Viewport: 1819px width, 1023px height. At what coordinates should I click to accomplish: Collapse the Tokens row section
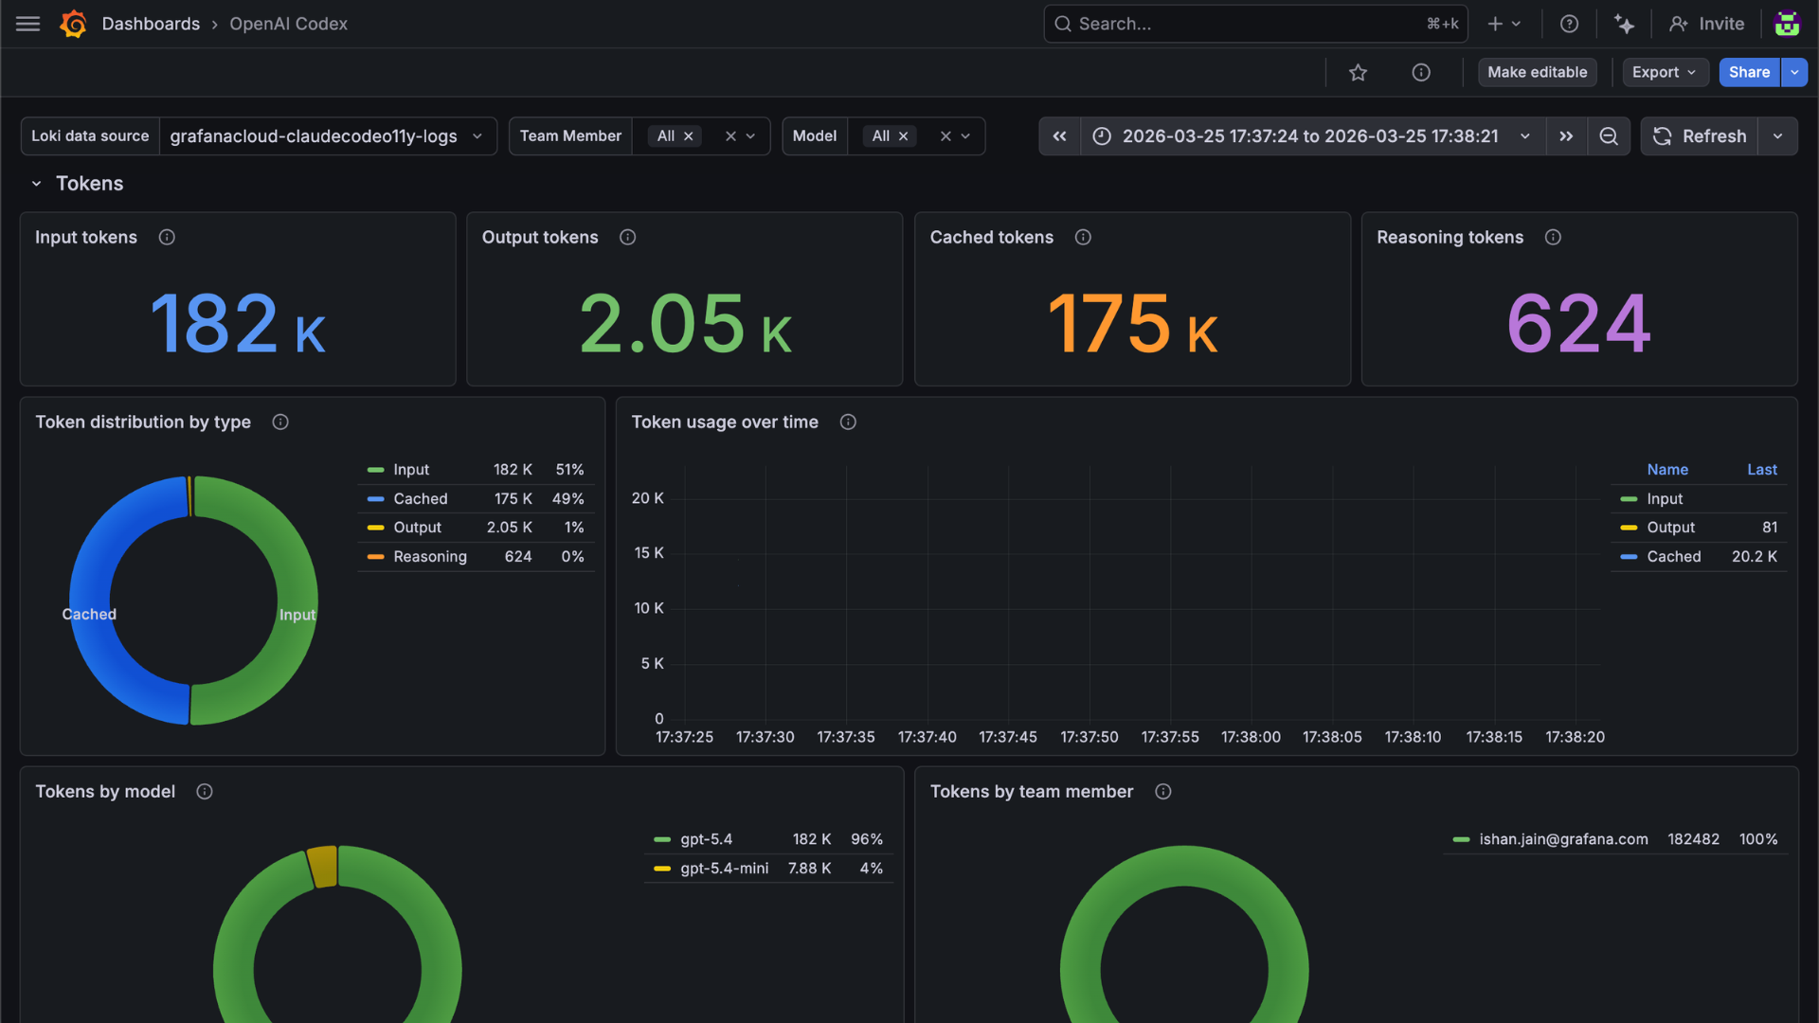pos(37,184)
